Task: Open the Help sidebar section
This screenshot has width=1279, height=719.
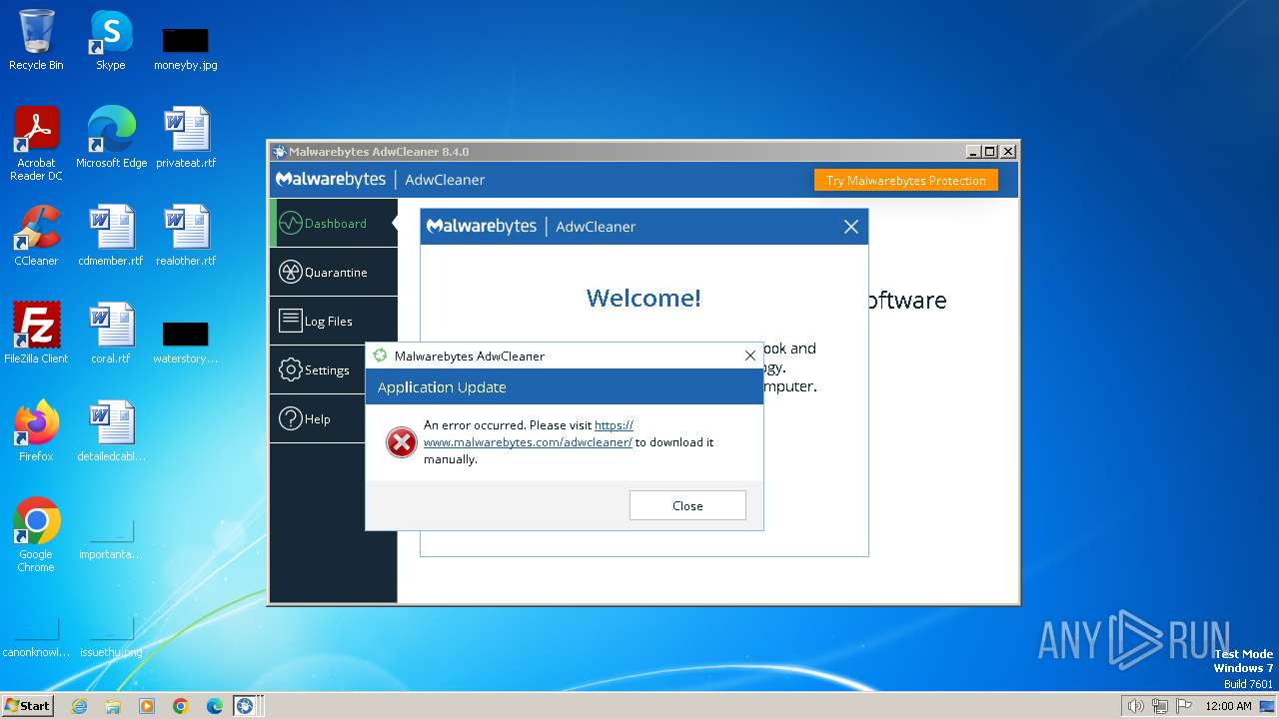Action: pyautogui.click(x=318, y=418)
